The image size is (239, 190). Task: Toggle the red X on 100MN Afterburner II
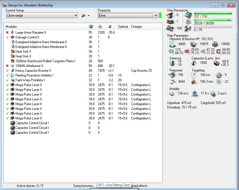7,66
